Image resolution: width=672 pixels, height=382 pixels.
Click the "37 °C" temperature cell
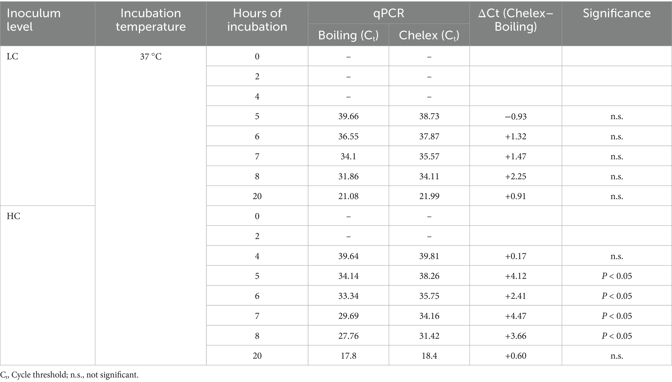click(x=151, y=57)
